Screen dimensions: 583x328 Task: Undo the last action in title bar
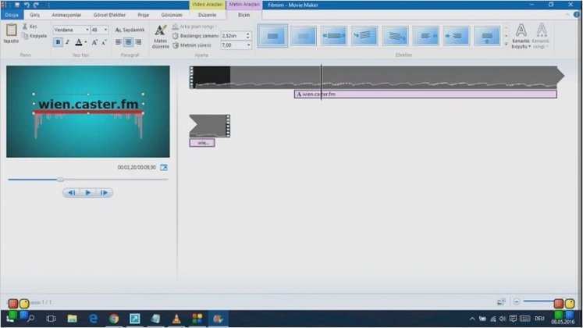(27, 5)
